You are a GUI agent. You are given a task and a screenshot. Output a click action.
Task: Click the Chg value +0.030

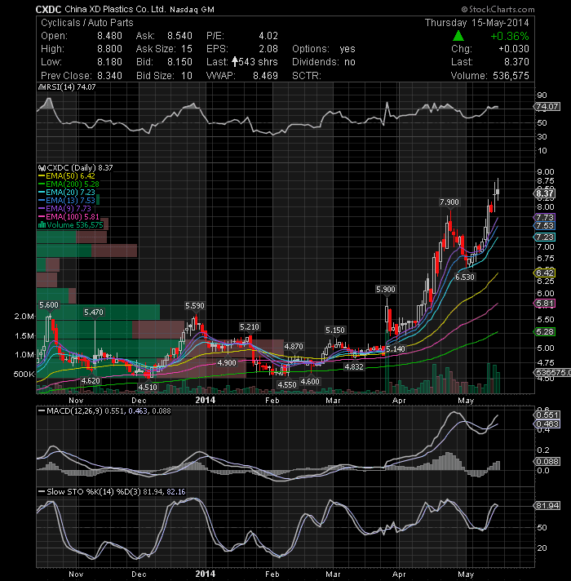click(514, 49)
